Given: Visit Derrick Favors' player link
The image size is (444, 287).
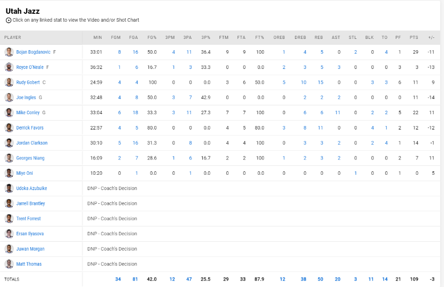Looking at the screenshot, I should pyautogui.click(x=30, y=128).
